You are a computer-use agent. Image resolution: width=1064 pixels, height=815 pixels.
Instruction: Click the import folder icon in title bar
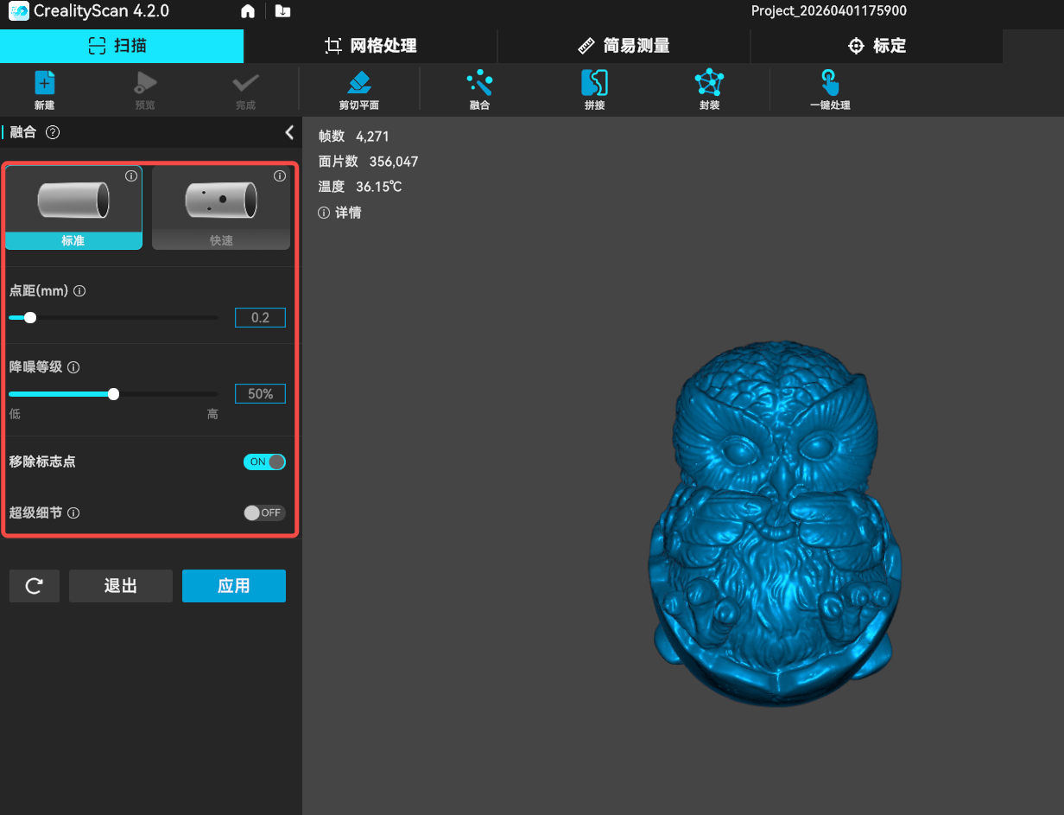282,11
